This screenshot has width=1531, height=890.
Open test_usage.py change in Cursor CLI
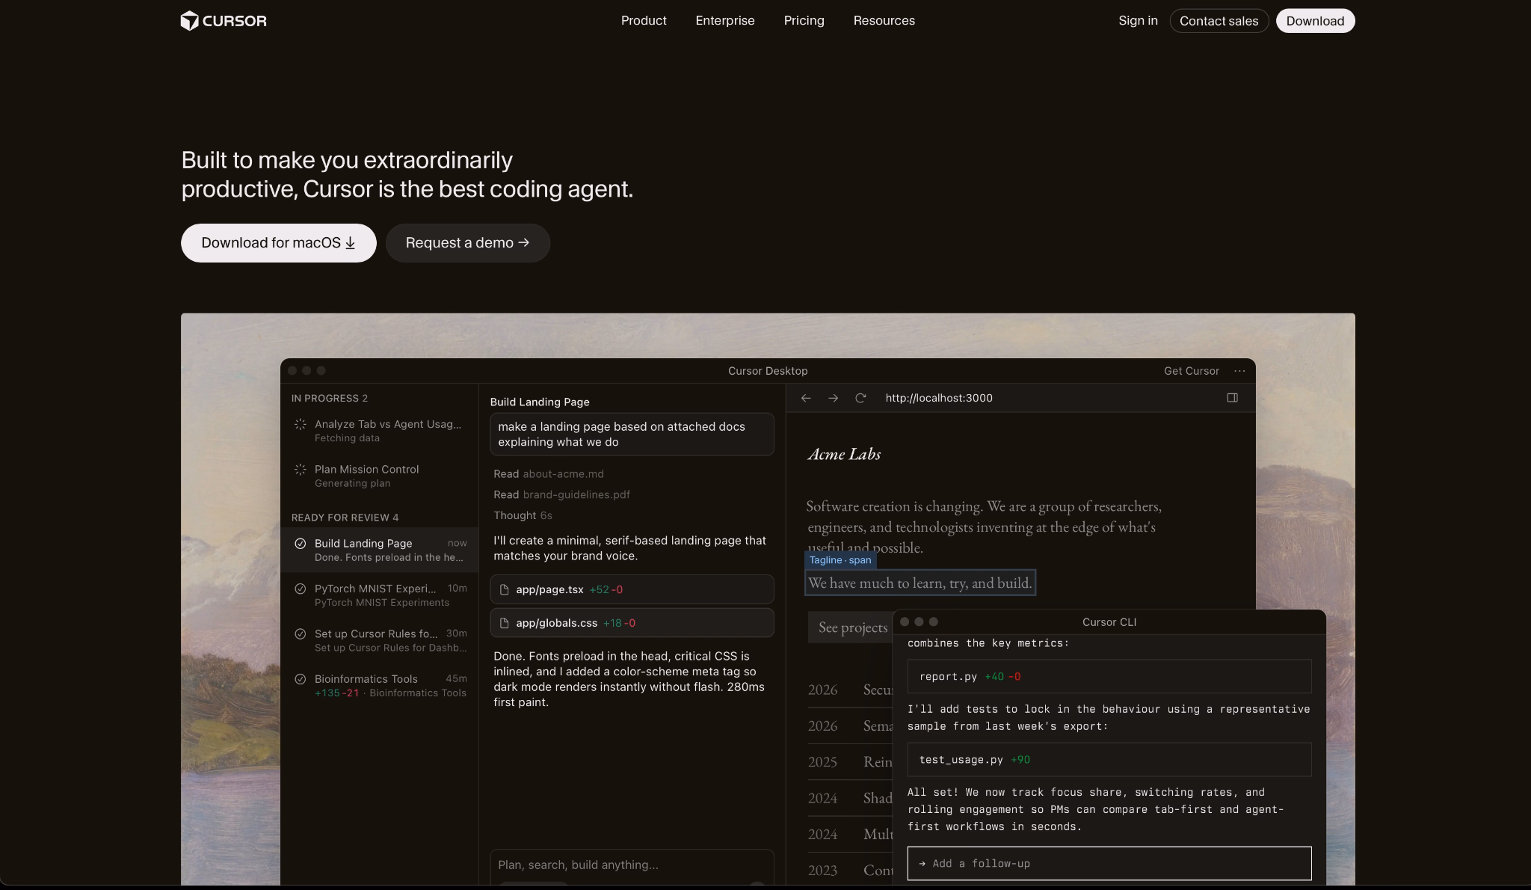click(x=1109, y=759)
